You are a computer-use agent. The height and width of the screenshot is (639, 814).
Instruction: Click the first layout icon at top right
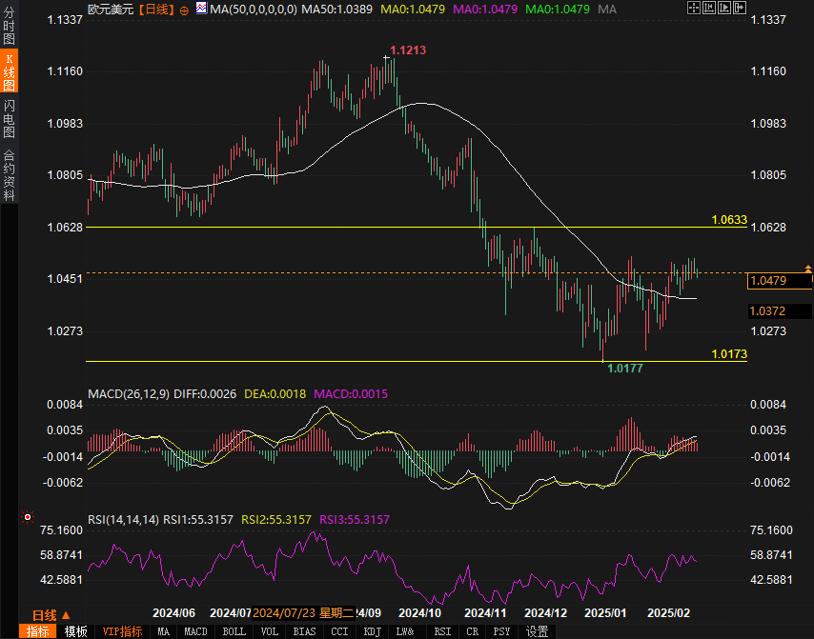pyautogui.click(x=692, y=9)
